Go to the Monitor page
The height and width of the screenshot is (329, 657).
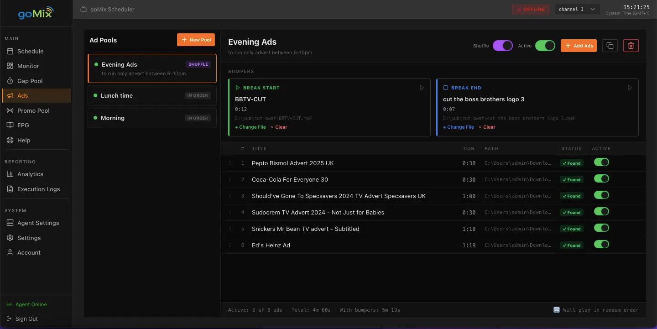(x=36, y=66)
